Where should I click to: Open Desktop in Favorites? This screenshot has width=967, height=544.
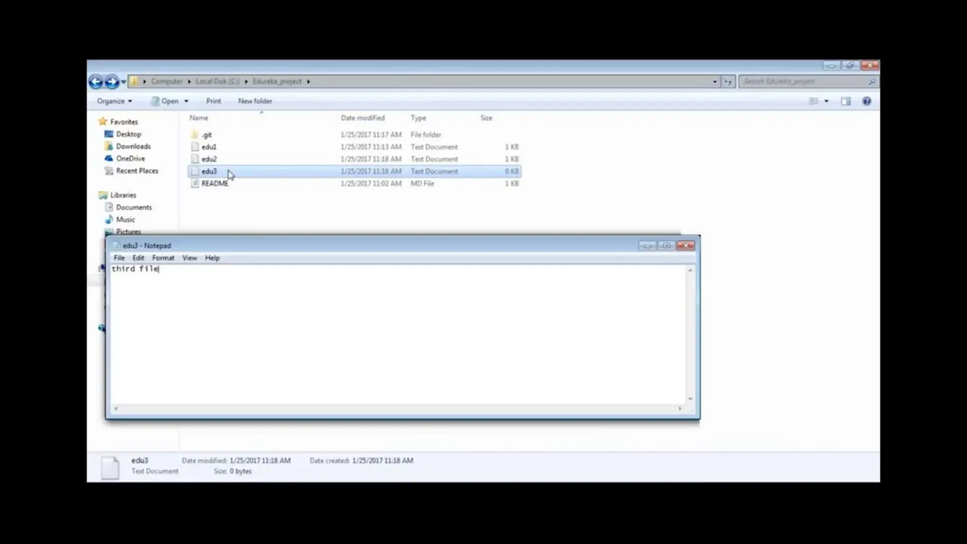click(x=128, y=134)
